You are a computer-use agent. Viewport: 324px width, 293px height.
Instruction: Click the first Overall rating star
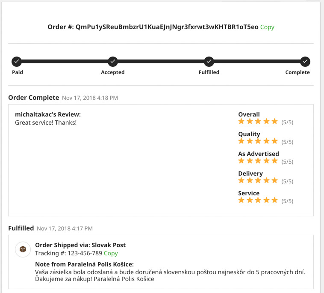point(242,122)
